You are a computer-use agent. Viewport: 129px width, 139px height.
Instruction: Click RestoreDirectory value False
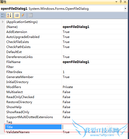95,102
